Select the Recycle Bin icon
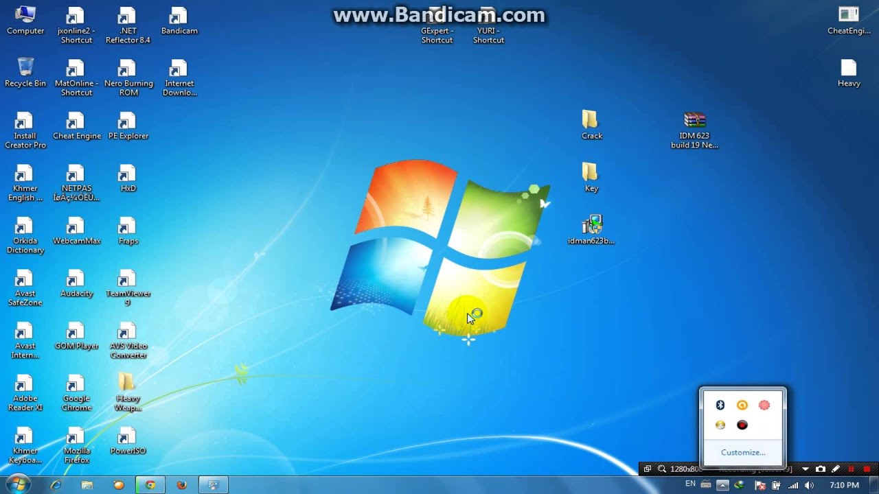Screen dimensions: 879x494 25,73
